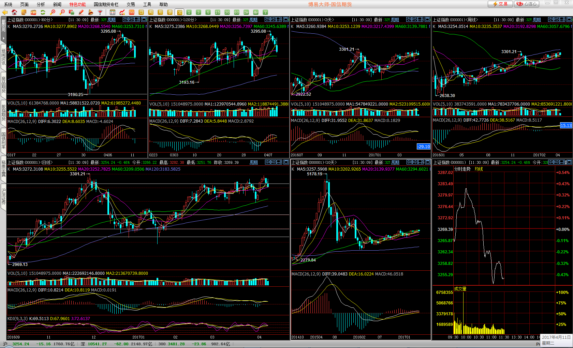Maximize the 周线 chart panel
Screen dimensions: 573x348
click(x=569, y=19)
